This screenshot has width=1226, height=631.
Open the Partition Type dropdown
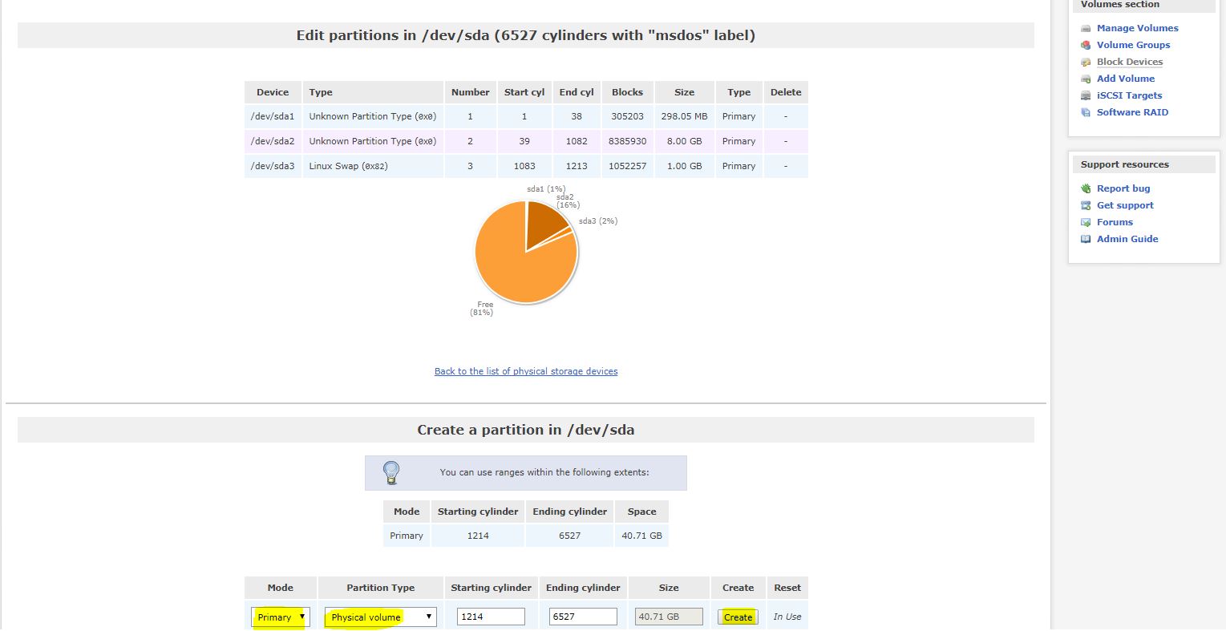pos(381,617)
